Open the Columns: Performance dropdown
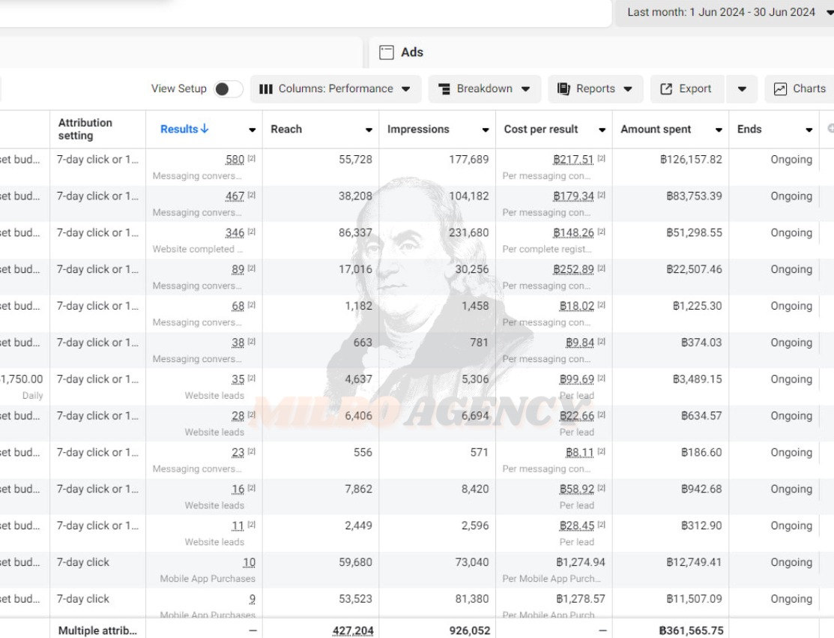The width and height of the screenshot is (834, 638). [x=336, y=89]
